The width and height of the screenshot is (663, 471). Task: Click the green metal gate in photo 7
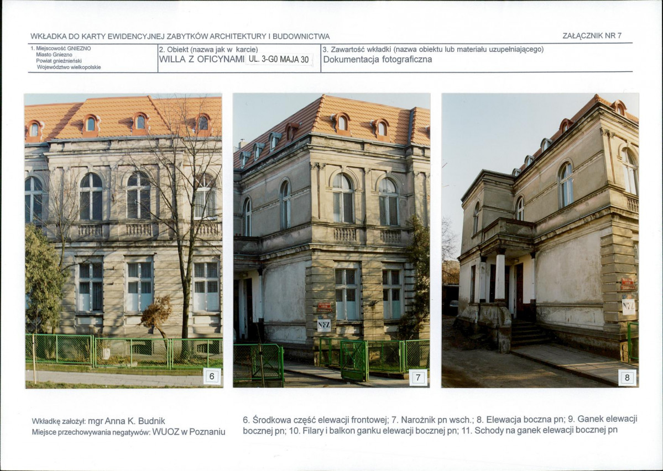pyautogui.click(x=353, y=359)
